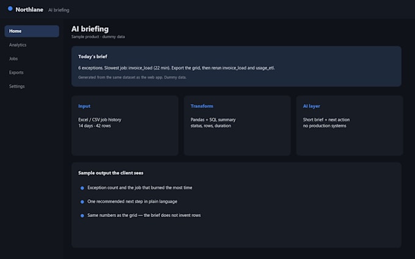Click 'Exception count and the job' line
The width and height of the screenshot is (415, 259).
tap(140, 188)
